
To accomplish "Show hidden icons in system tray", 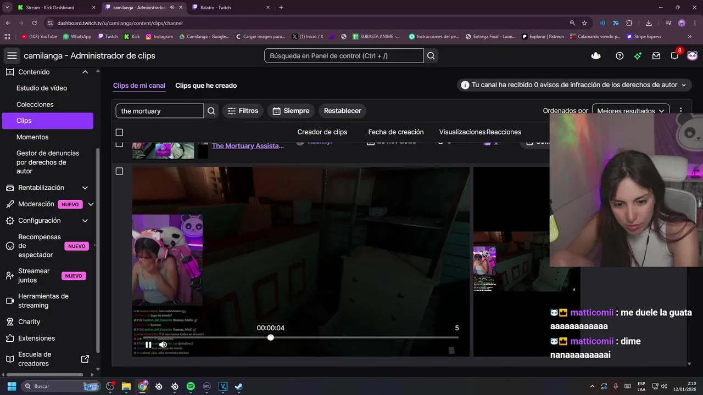I will (x=592, y=386).
